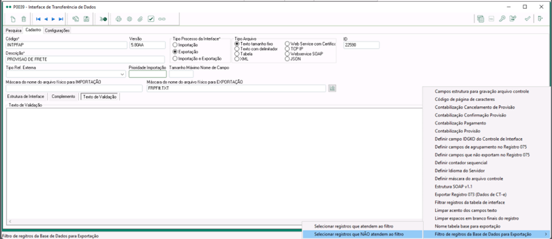
Task: Click the new record page icon
Action: click(x=13, y=19)
